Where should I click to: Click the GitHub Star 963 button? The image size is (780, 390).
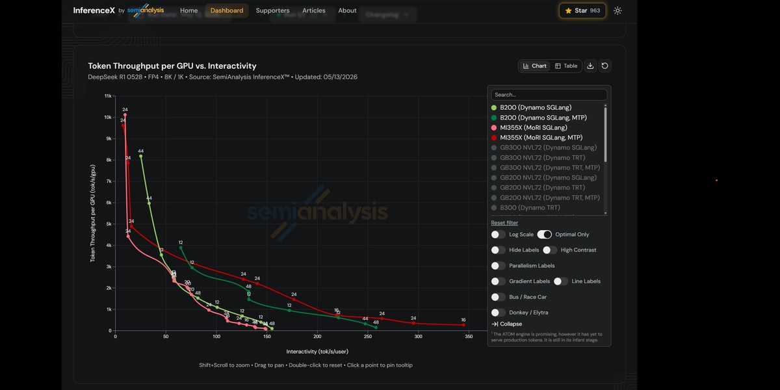582,10
